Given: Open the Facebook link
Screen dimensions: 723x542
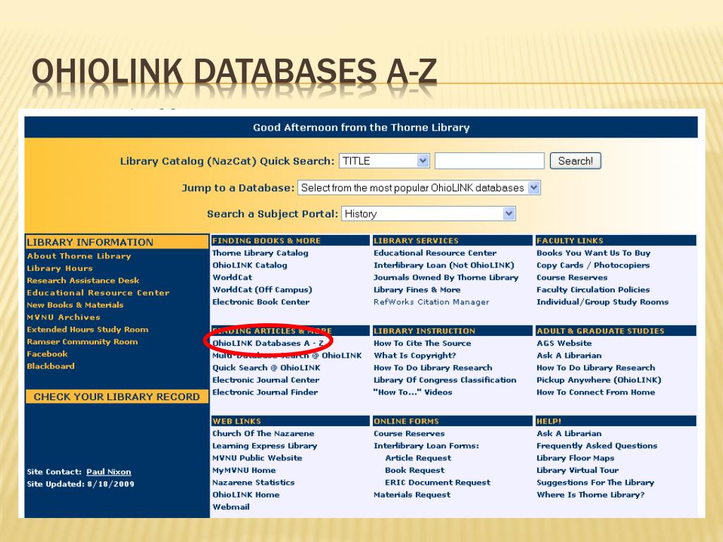Looking at the screenshot, I should [x=47, y=354].
